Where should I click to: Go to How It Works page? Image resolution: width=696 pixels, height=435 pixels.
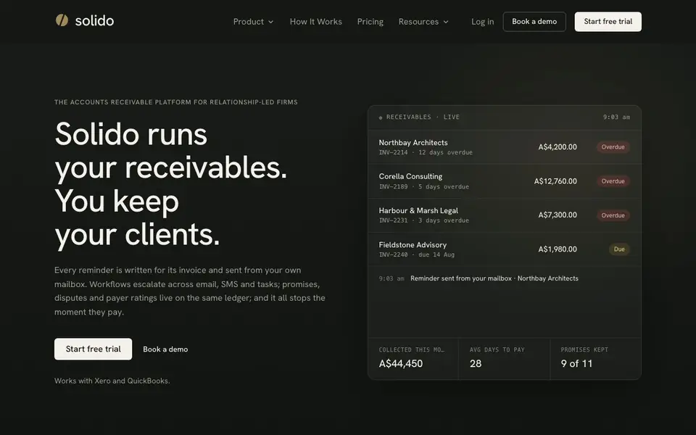(x=315, y=22)
